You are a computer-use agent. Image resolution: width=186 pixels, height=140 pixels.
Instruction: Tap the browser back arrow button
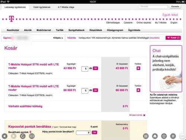click(4, 136)
